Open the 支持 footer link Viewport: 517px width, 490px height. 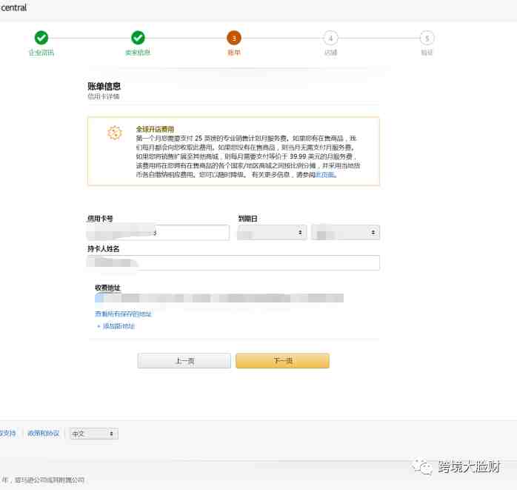point(7,433)
